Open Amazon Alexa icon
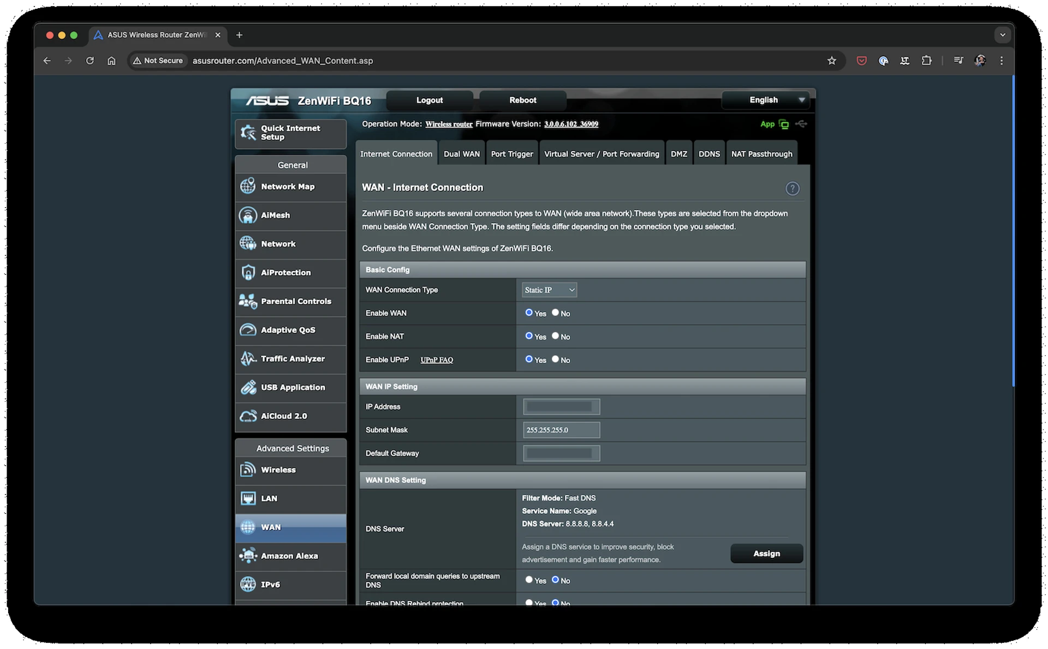1048x649 pixels. coord(248,556)
